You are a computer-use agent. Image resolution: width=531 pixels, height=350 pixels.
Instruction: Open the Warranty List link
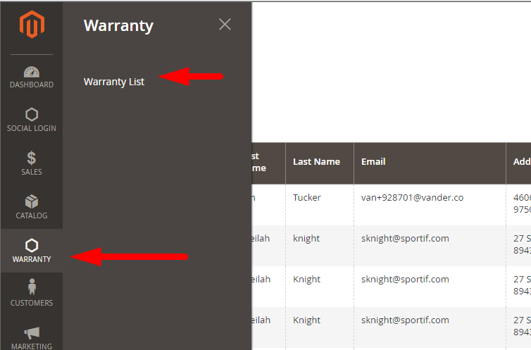tap(114, 82)
